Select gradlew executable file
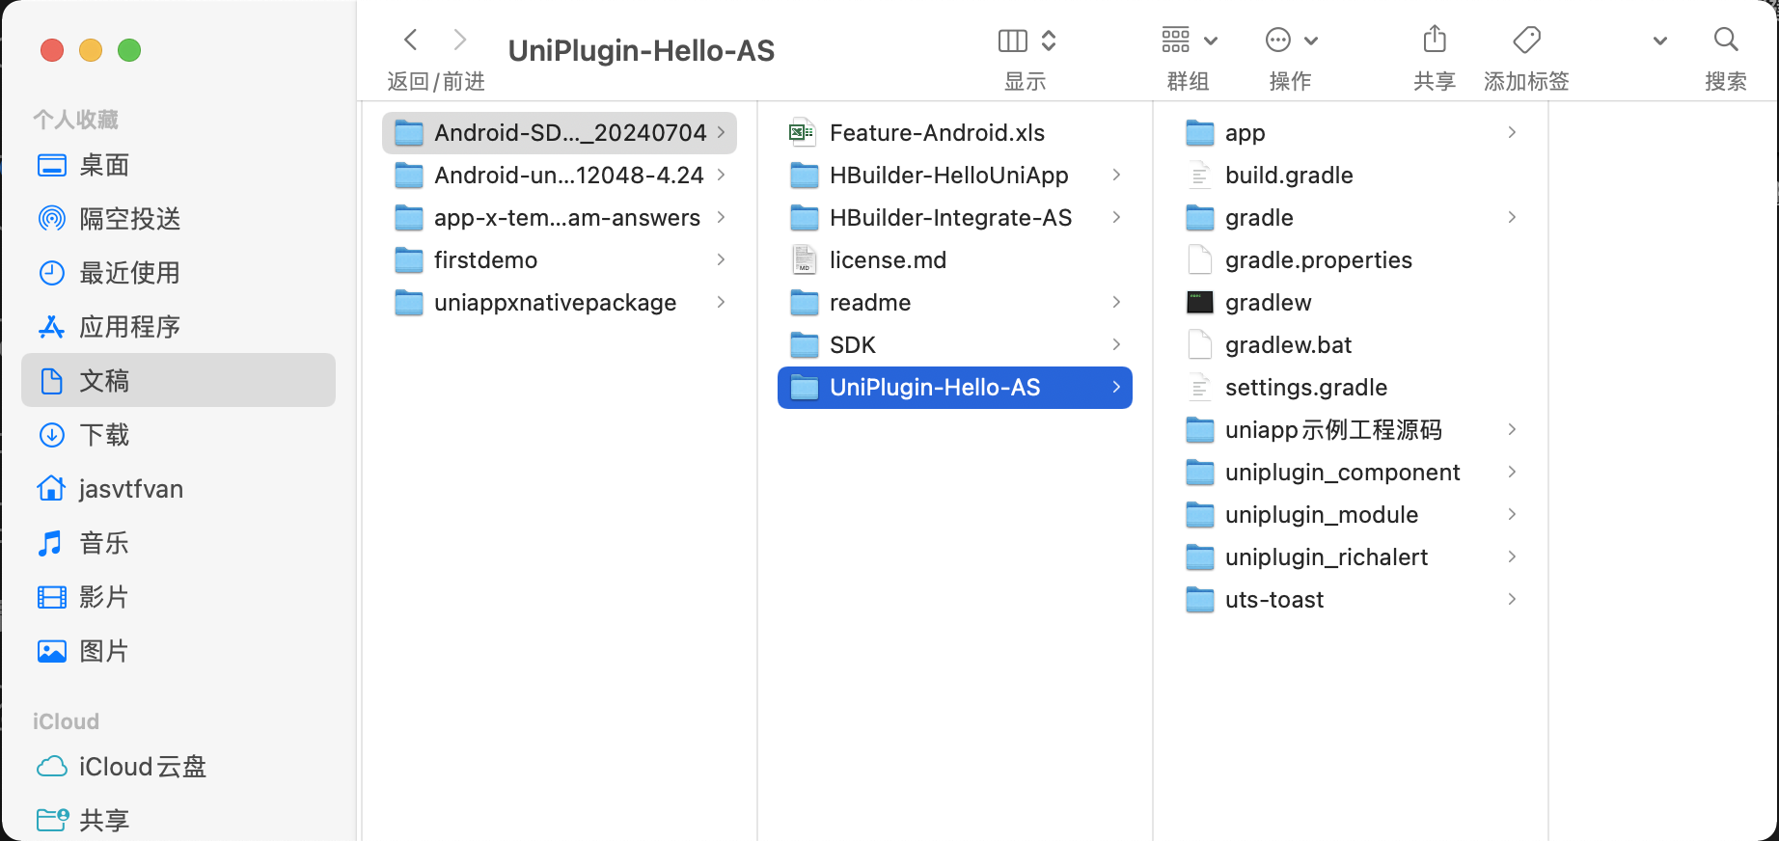The height and width of the screenshot is (841, 1779). point(1351,303)
